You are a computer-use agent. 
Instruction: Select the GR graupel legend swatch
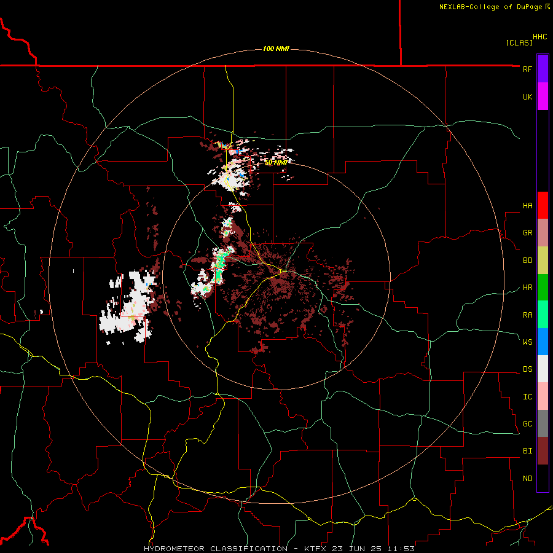[x=543, y=233]
